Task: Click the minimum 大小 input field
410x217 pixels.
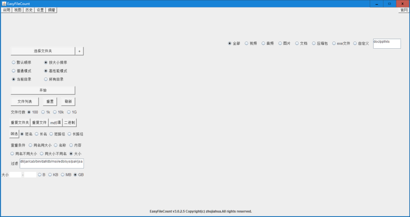Action: pos(16,174)
